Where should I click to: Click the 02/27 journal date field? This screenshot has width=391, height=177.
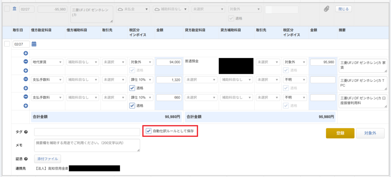tap(21, 44)
